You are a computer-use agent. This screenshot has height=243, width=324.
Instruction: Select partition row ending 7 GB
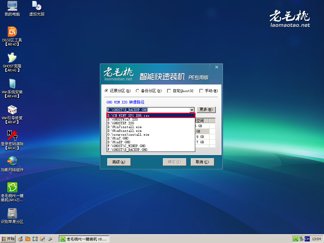(202, 142)
